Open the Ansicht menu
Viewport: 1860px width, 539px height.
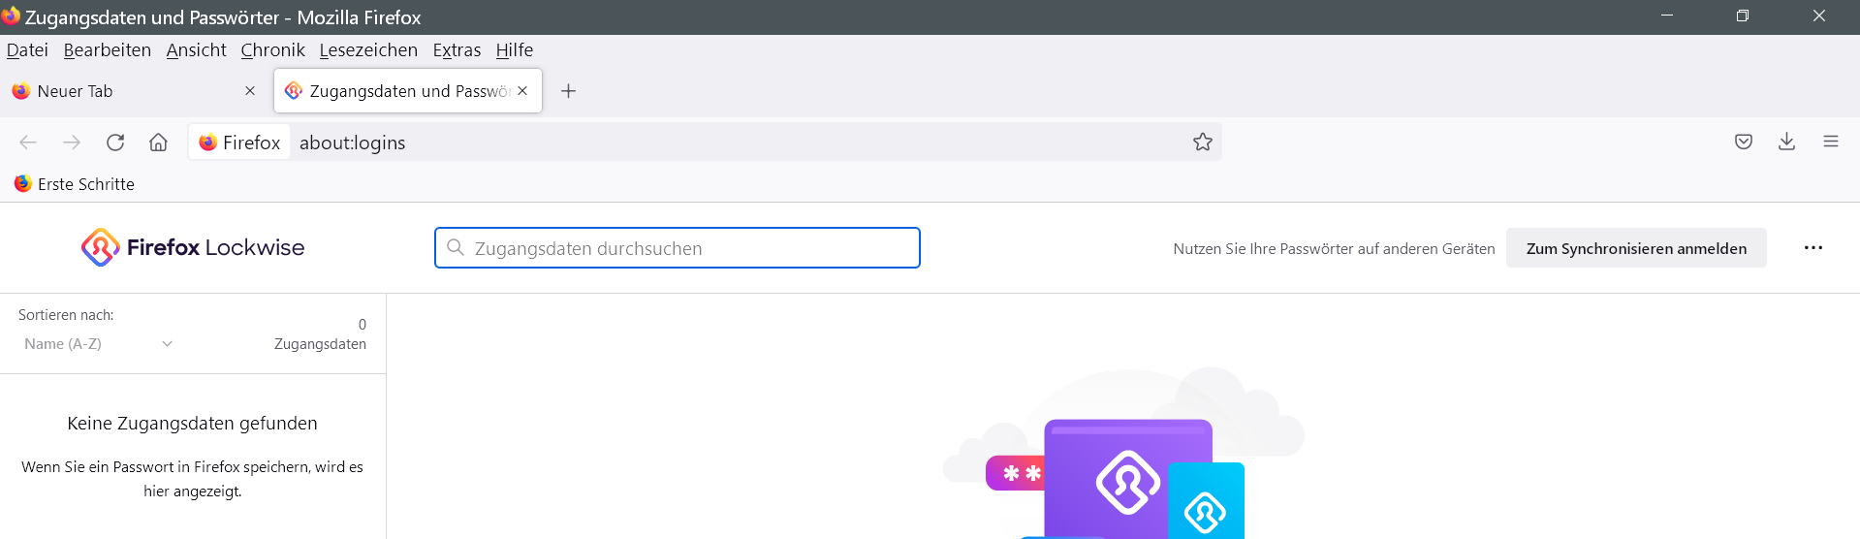(196, 49)
